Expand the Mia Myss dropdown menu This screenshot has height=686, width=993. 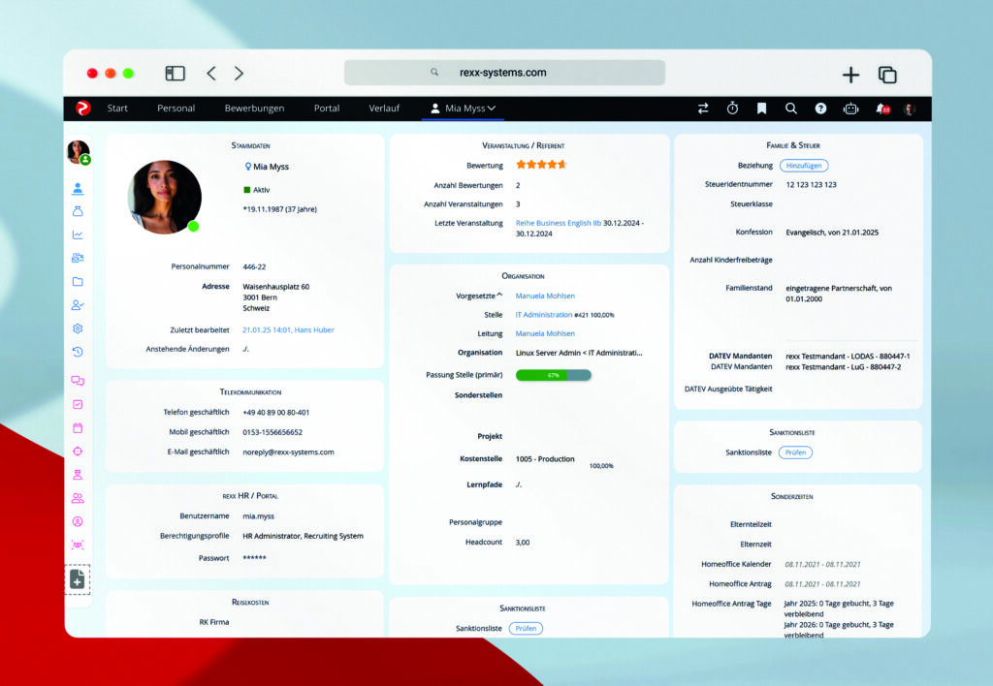[x=463, y=109]
